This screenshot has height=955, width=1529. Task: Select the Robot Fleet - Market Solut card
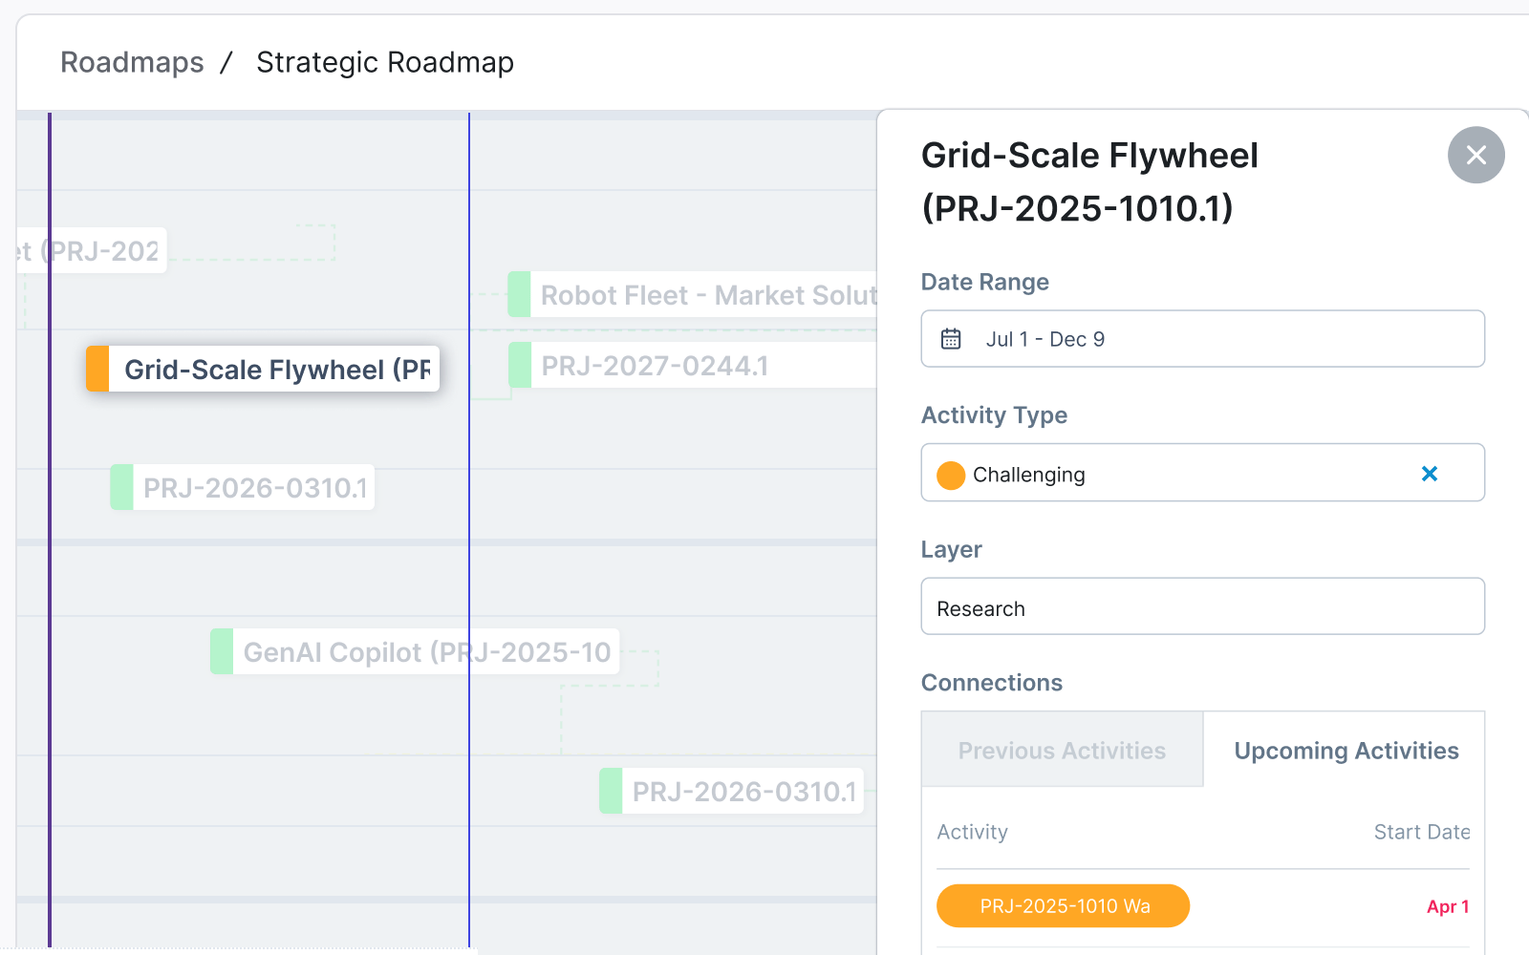tap(693, 294)
